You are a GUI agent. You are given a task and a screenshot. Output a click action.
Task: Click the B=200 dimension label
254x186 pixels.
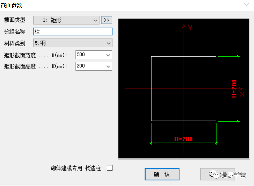(x=184, y=139)
